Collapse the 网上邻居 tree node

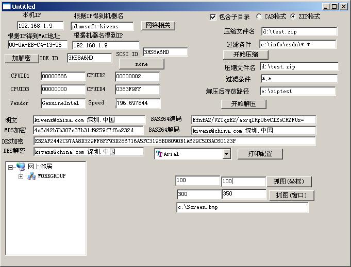click(x=10, y=167)
